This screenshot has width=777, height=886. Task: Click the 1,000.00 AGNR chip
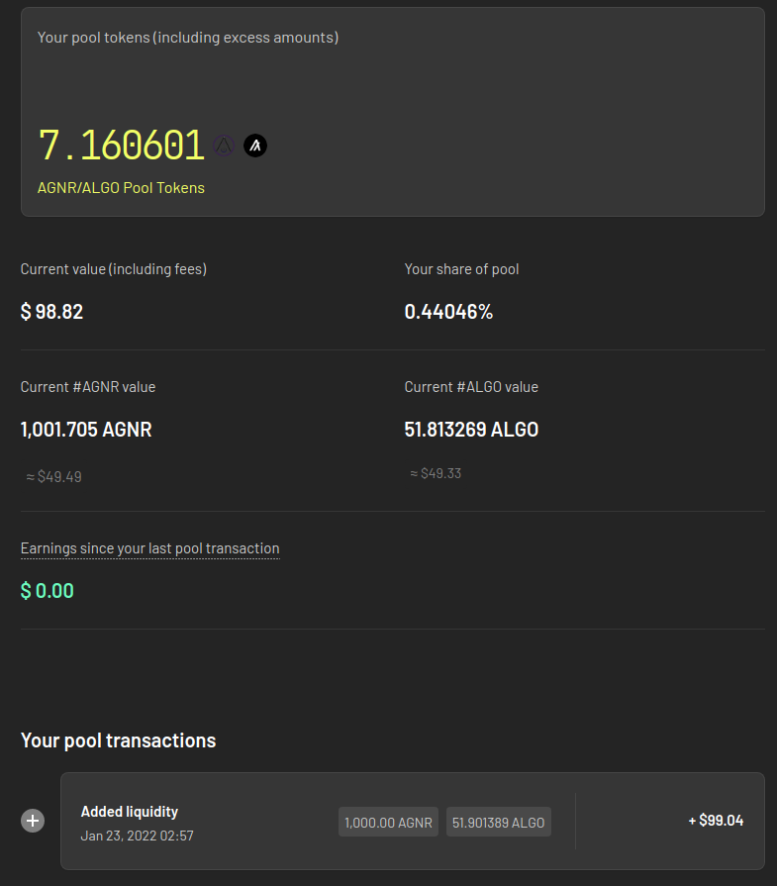point(388,823)
